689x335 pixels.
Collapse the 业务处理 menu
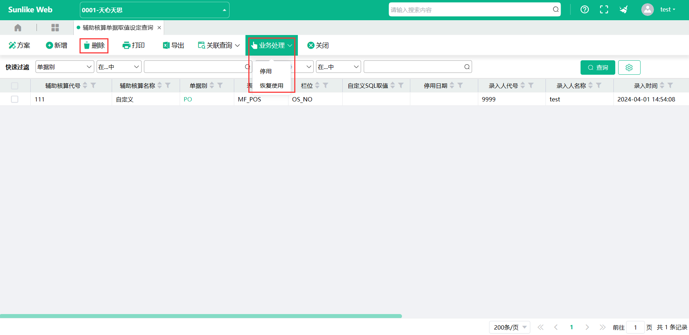point(271,45)
